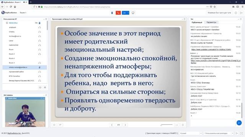Open the emoji status button under users list
This screenshot has width=245, height=137.
[x=40, y=87]
